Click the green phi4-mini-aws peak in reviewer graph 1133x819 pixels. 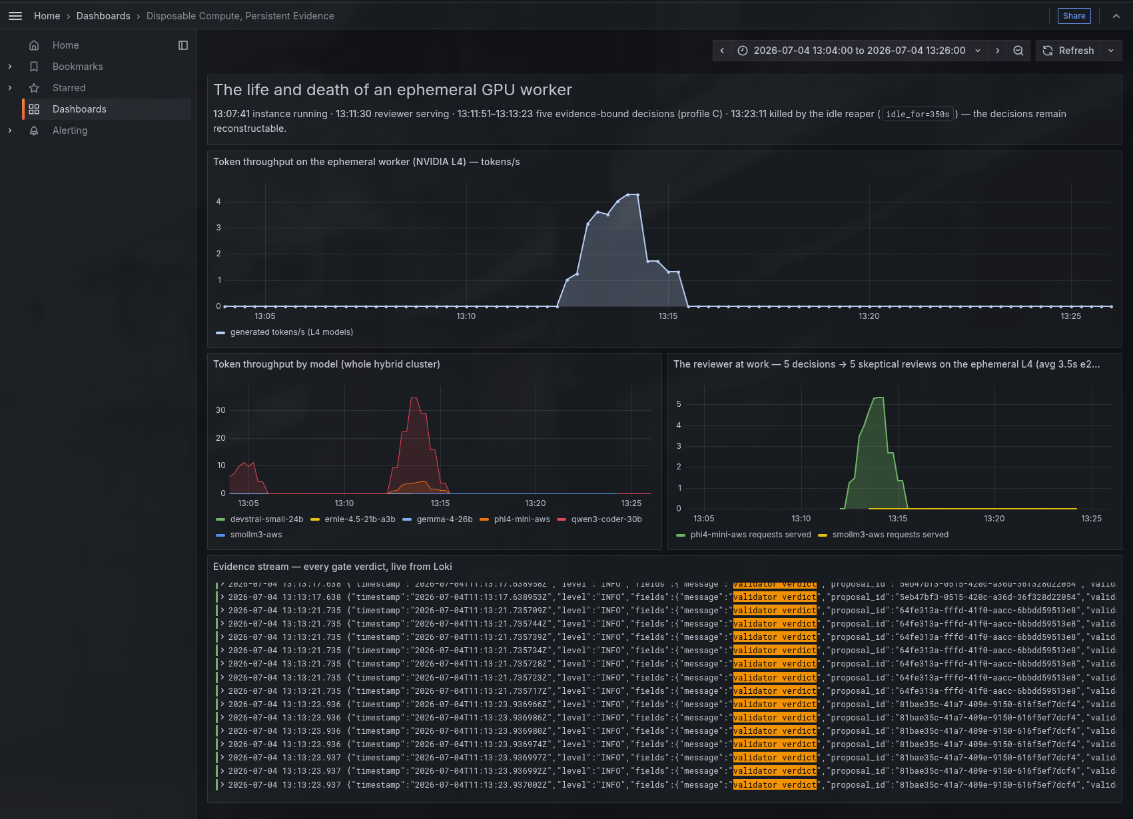point(879,398)
